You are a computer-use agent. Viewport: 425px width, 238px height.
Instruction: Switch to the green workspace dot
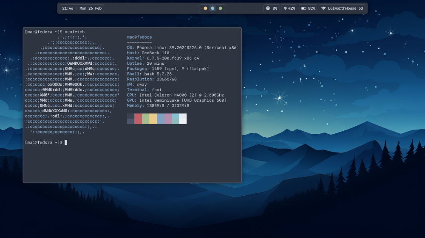click(220, 8)
